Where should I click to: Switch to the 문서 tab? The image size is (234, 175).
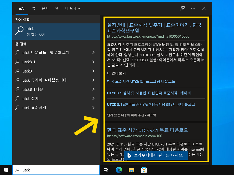[x=45, y=8]
